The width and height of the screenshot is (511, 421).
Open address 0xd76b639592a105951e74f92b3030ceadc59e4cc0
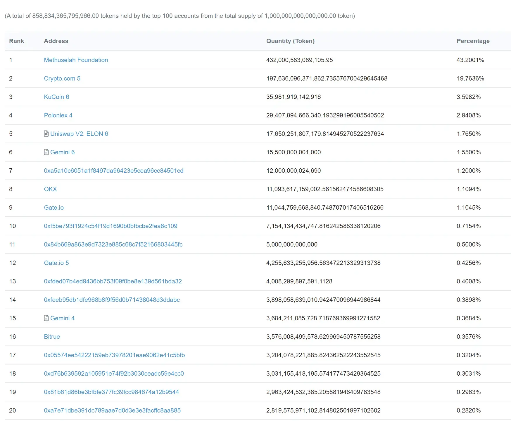(114, 374)
